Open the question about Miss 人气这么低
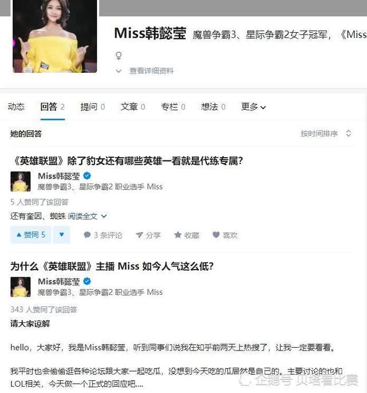 [112, 266]
